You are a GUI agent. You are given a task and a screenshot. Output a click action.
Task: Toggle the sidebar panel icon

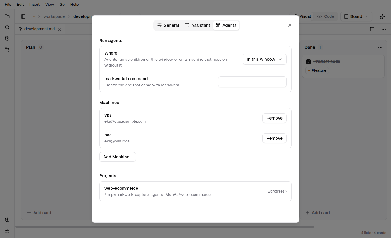tap(23, 16)
